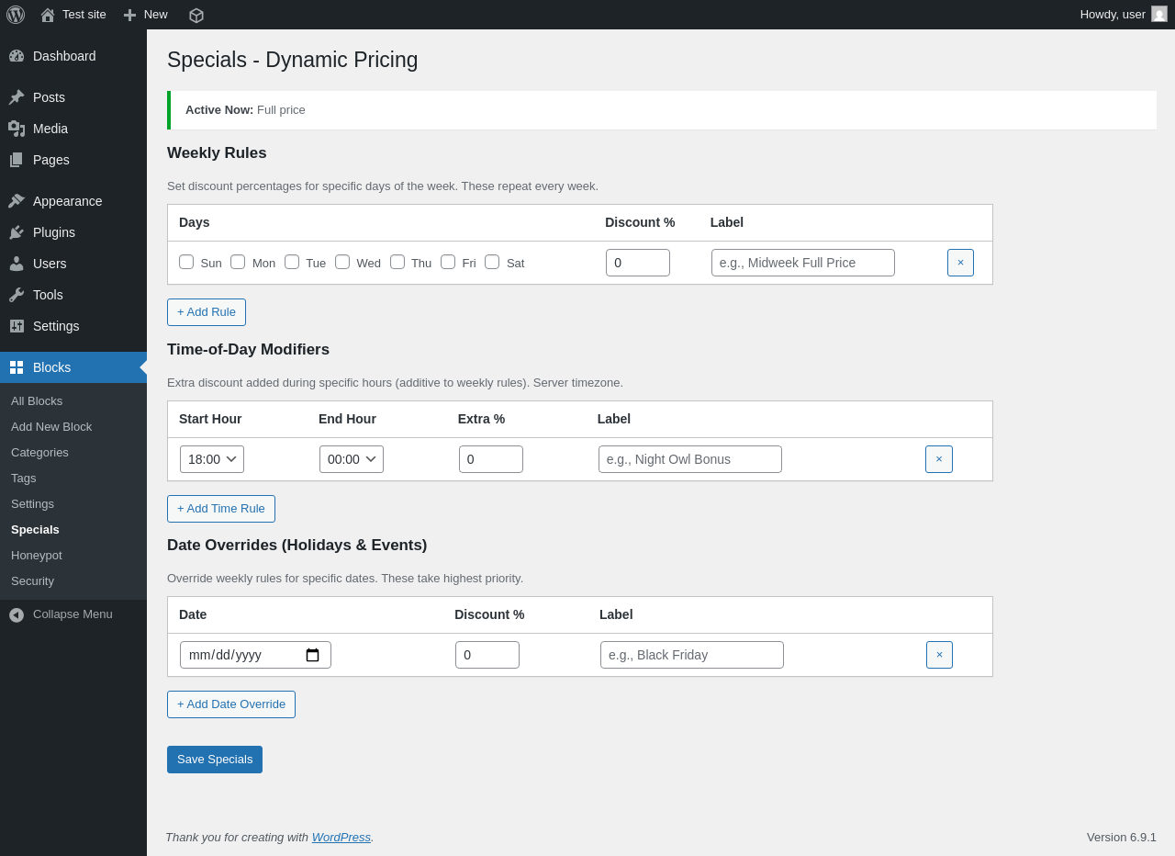Click the Appearance paintbrush icon
Viewport: 1175px width, 856px height.
point(17,201)
